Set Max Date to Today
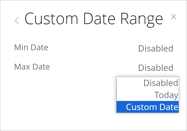This screenshot has width=187, height=131. [x=166, y=95]
